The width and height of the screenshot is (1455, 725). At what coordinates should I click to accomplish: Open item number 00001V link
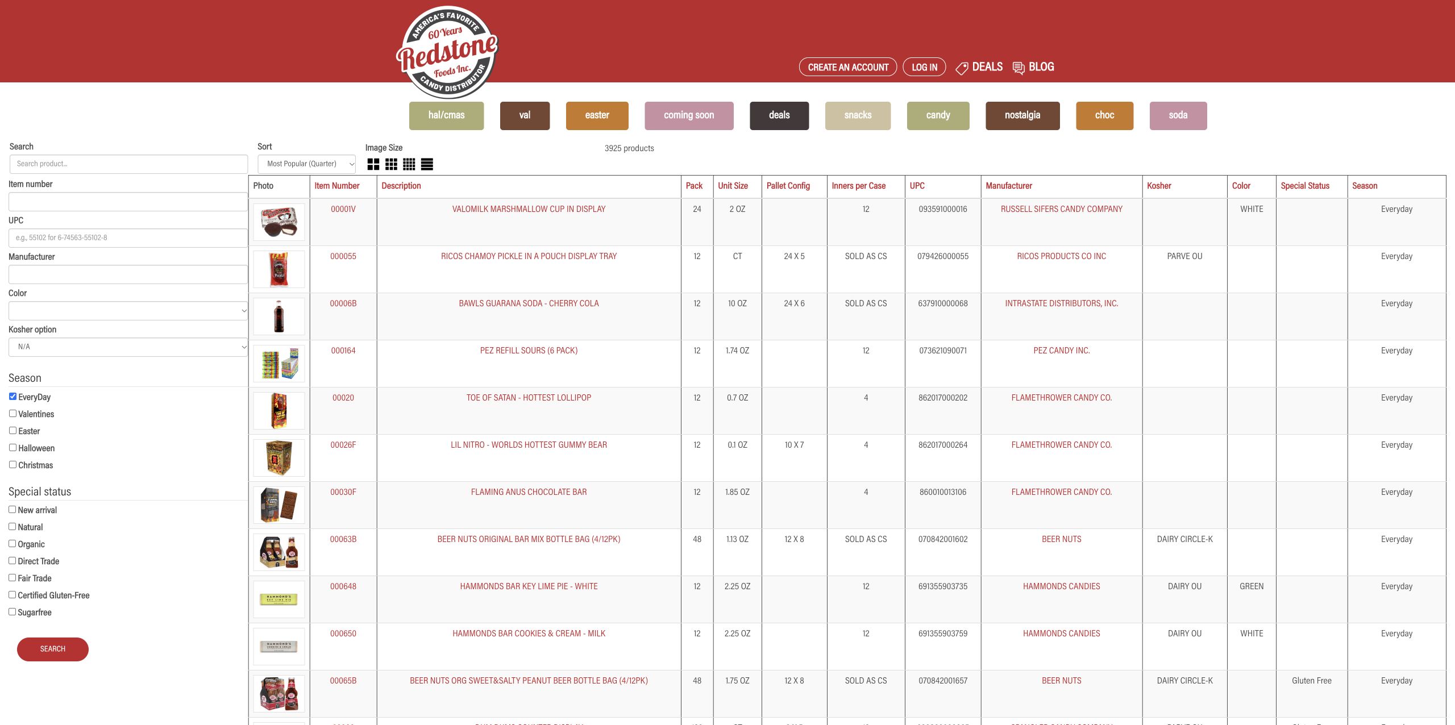point(343,209)
